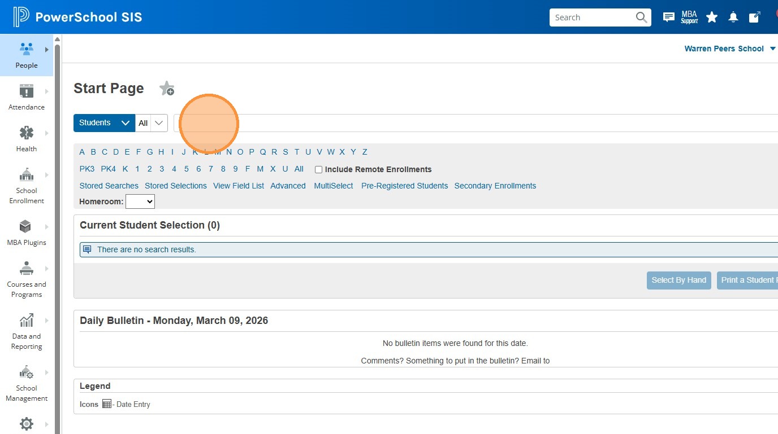The height and width of the screenshot is (434, 778).
Task: Open the View Field List link
Action: (239, 186)
